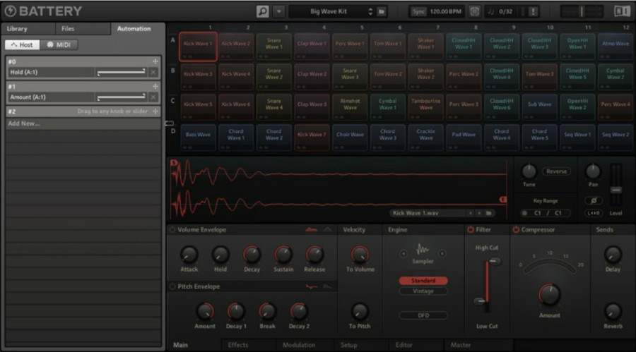Click the move handle icon on slot #1
The height and width of the screenshot is (352, 636).
point(155,86)
